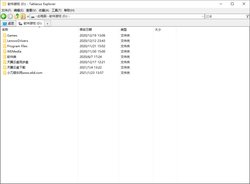Add a new tab with plus button
Image resolution: width=250 pixels, height=184 pixels.
tap(47, 23)
